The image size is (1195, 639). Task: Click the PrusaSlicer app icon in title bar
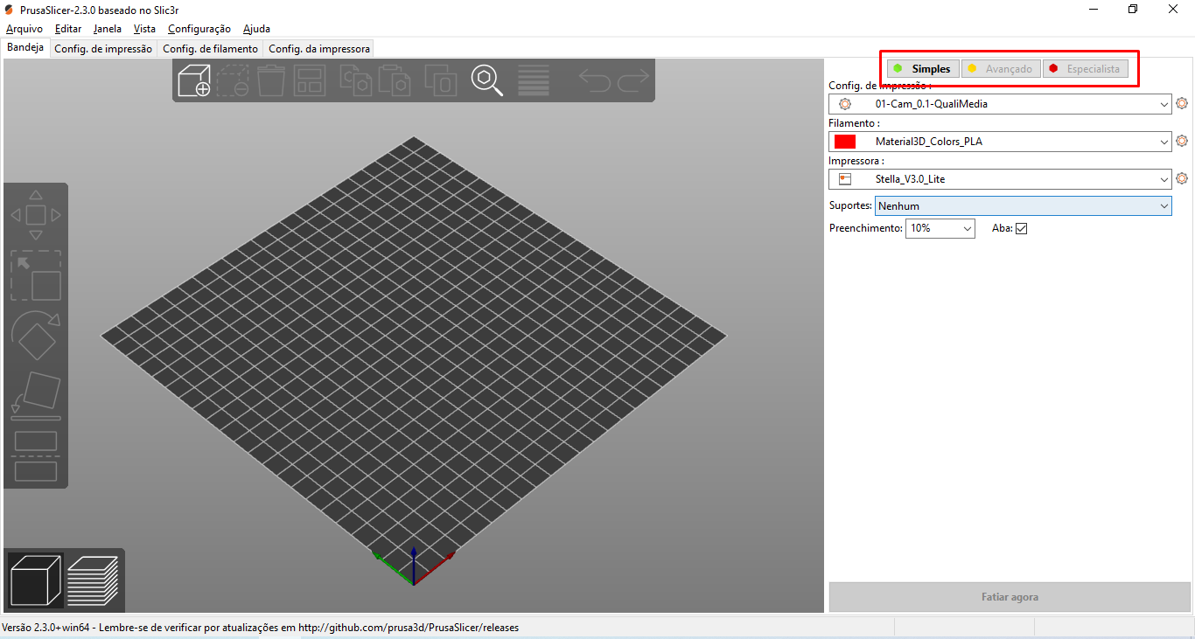9,10
